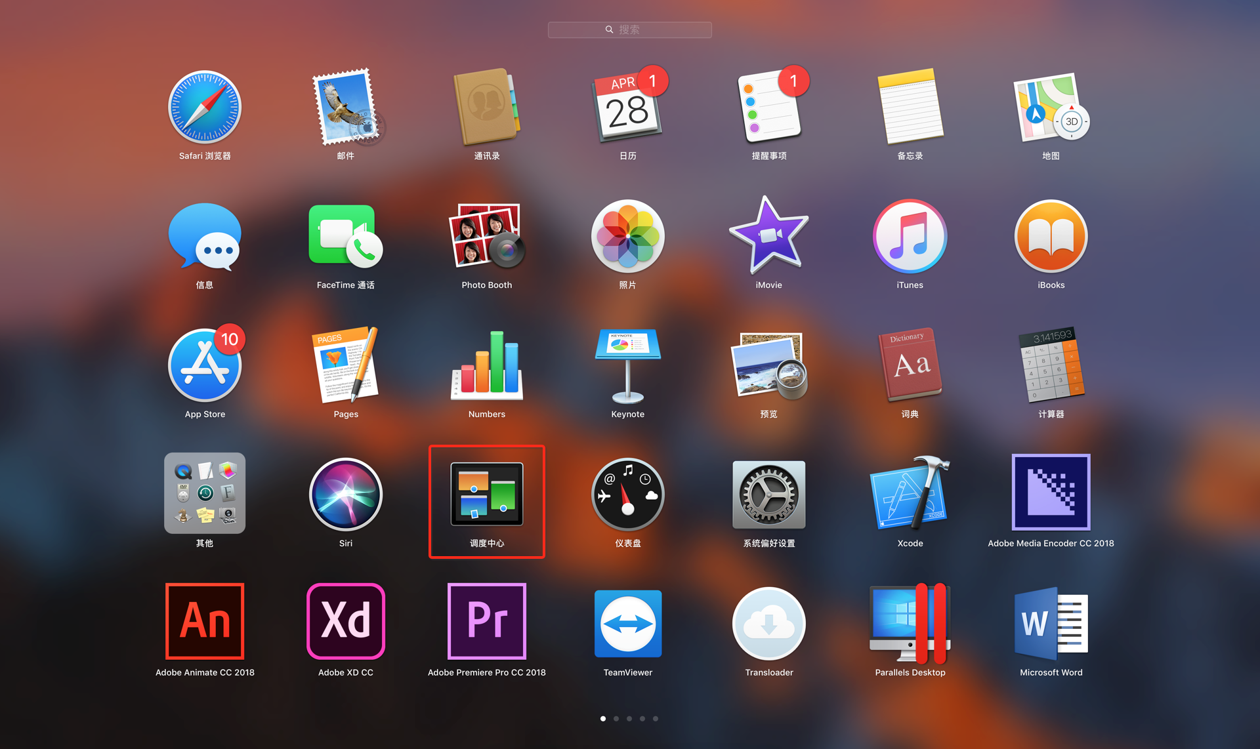
Task: Go to the second Launchpad page dot
Action: [x=616, y=719]
